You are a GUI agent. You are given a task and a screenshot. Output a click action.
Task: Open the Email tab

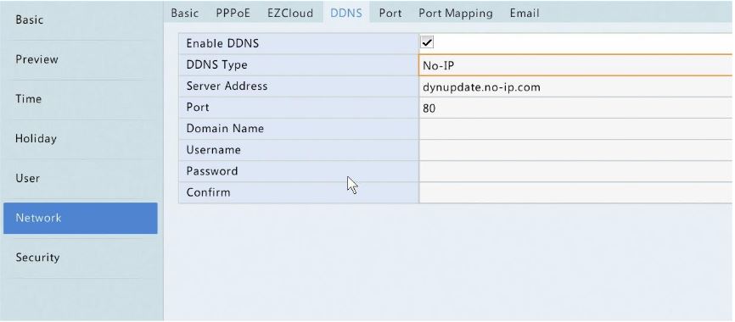point(525,13)
